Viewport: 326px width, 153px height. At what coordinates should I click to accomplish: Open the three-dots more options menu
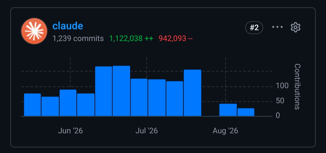tap(277, 27)
